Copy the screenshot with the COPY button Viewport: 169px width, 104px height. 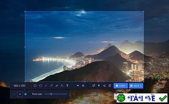[x=121, y=86]
